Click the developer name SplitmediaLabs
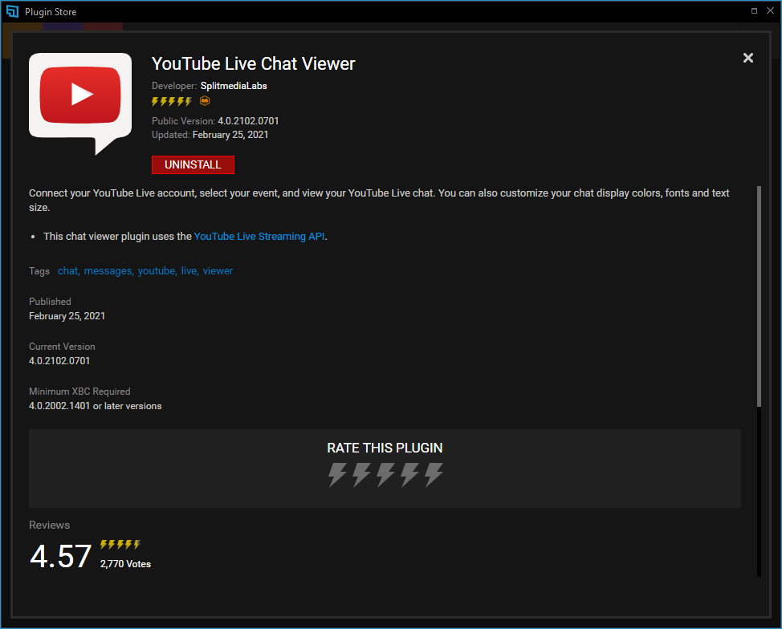This screenshot has height=629, width=782. (x=234, y=86)
